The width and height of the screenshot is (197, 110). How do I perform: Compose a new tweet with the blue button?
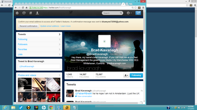point(138,13)
